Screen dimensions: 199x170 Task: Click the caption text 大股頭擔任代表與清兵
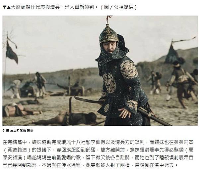(x=35, y=7)
